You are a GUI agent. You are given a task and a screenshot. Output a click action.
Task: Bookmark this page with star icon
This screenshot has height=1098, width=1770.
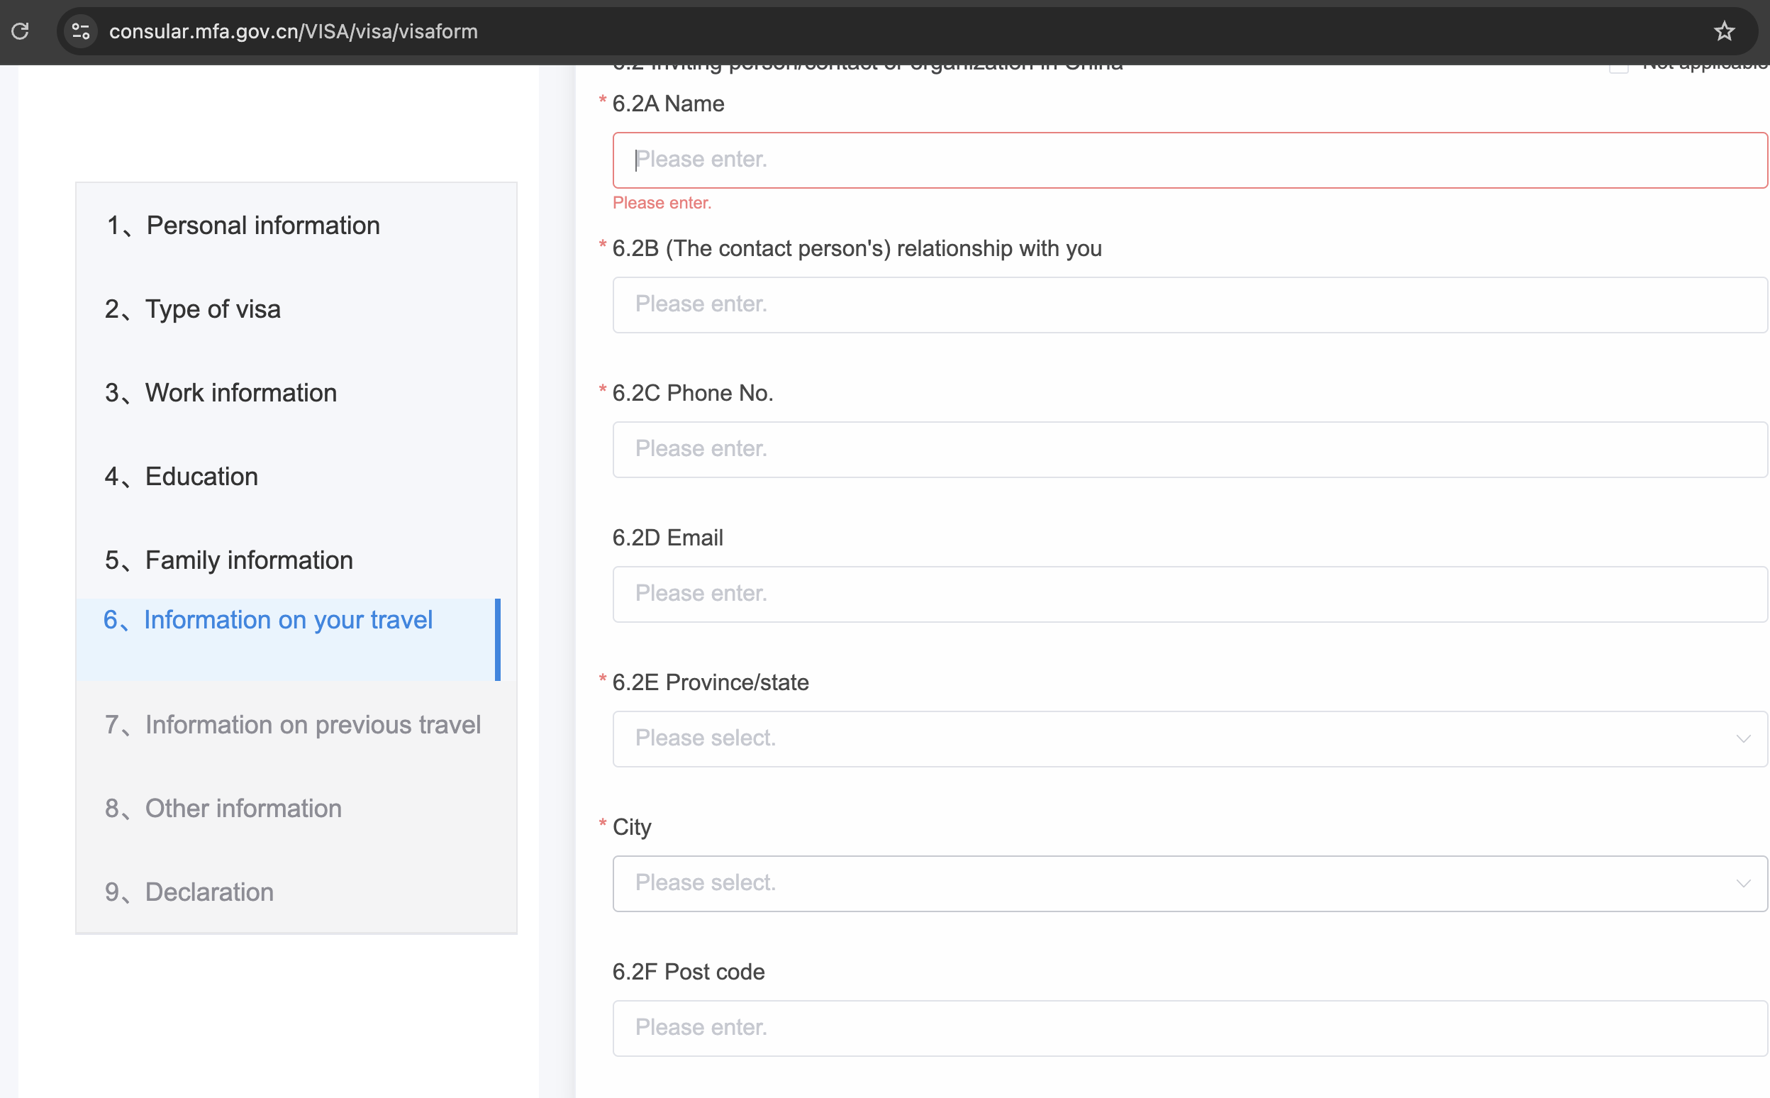(x=1723, y=31)
